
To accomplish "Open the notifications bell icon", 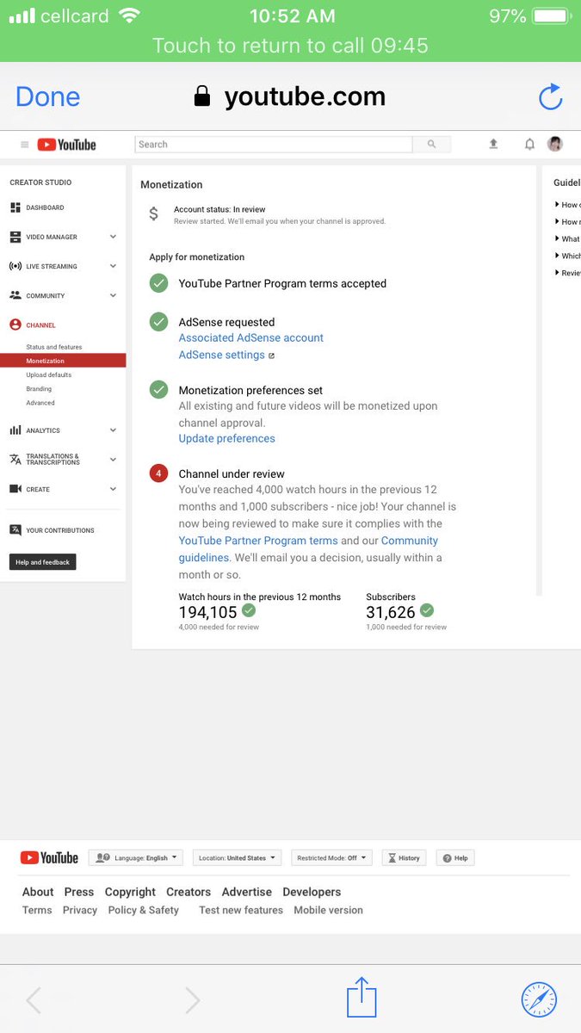I will (x=529, y=144).
